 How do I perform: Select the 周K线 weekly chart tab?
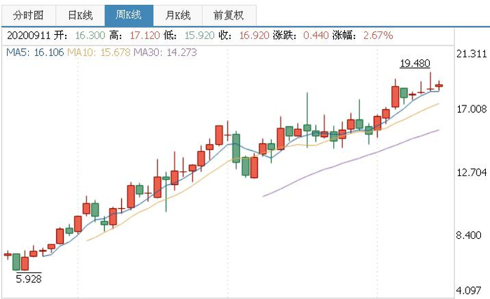click(x=129, y=15)
